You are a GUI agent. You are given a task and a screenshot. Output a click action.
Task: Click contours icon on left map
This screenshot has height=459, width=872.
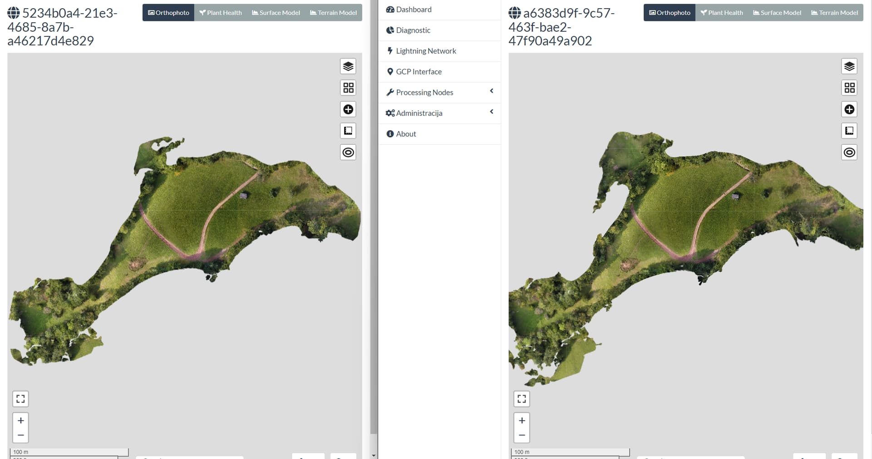[x=348, y=153]
